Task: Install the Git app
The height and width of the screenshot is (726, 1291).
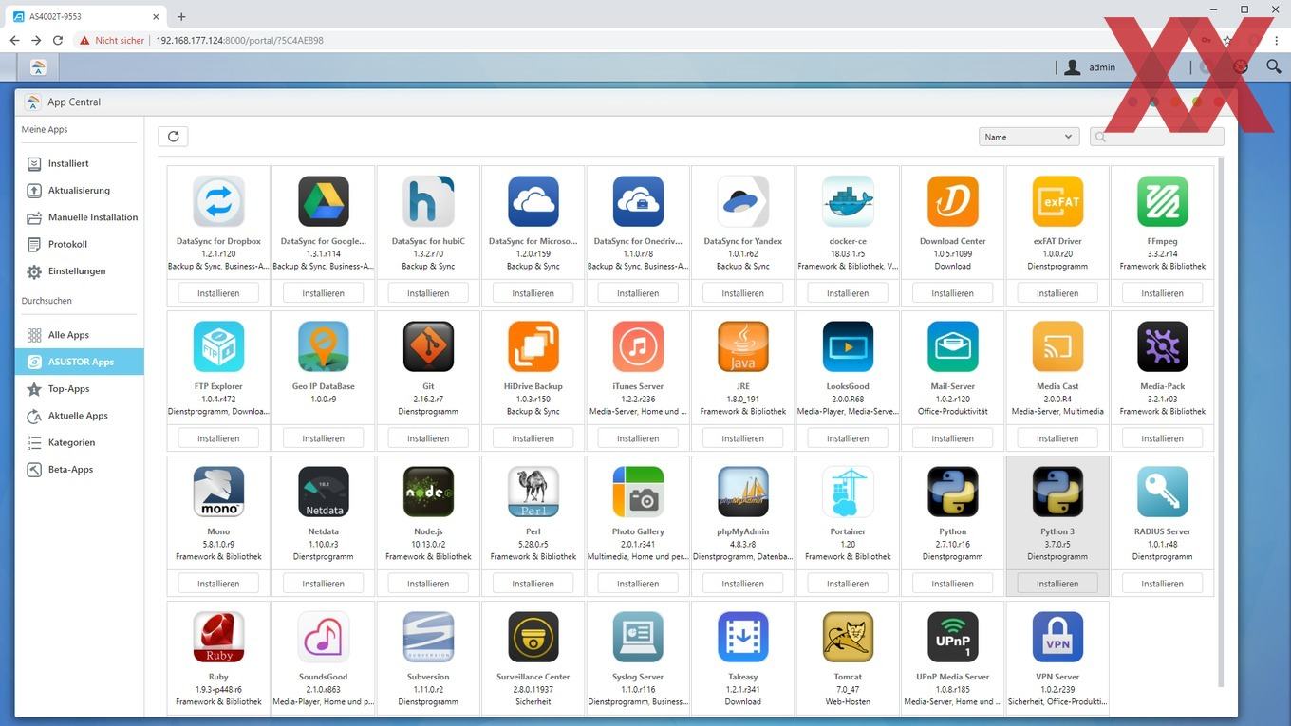Action: pos(428,438)
